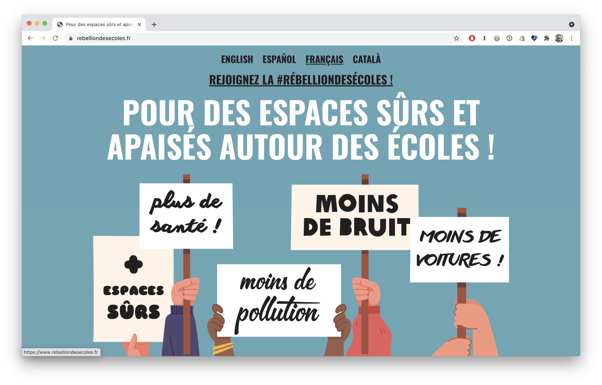This screenshot has width=602, height=385.
Task: Open the Extensions puzzle piece menu
Action: click(x=546, y=38)
